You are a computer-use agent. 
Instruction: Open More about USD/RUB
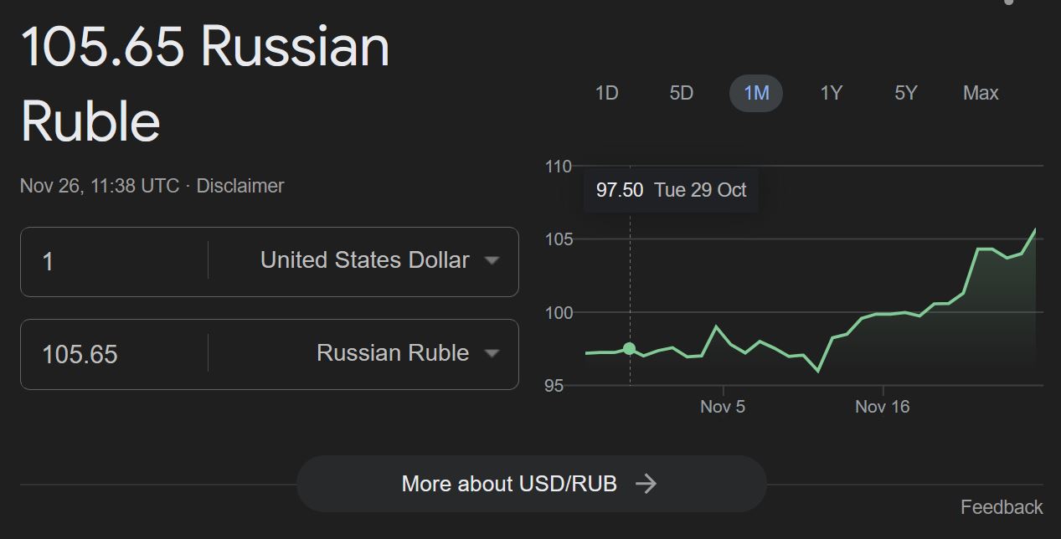coord(532,484)
